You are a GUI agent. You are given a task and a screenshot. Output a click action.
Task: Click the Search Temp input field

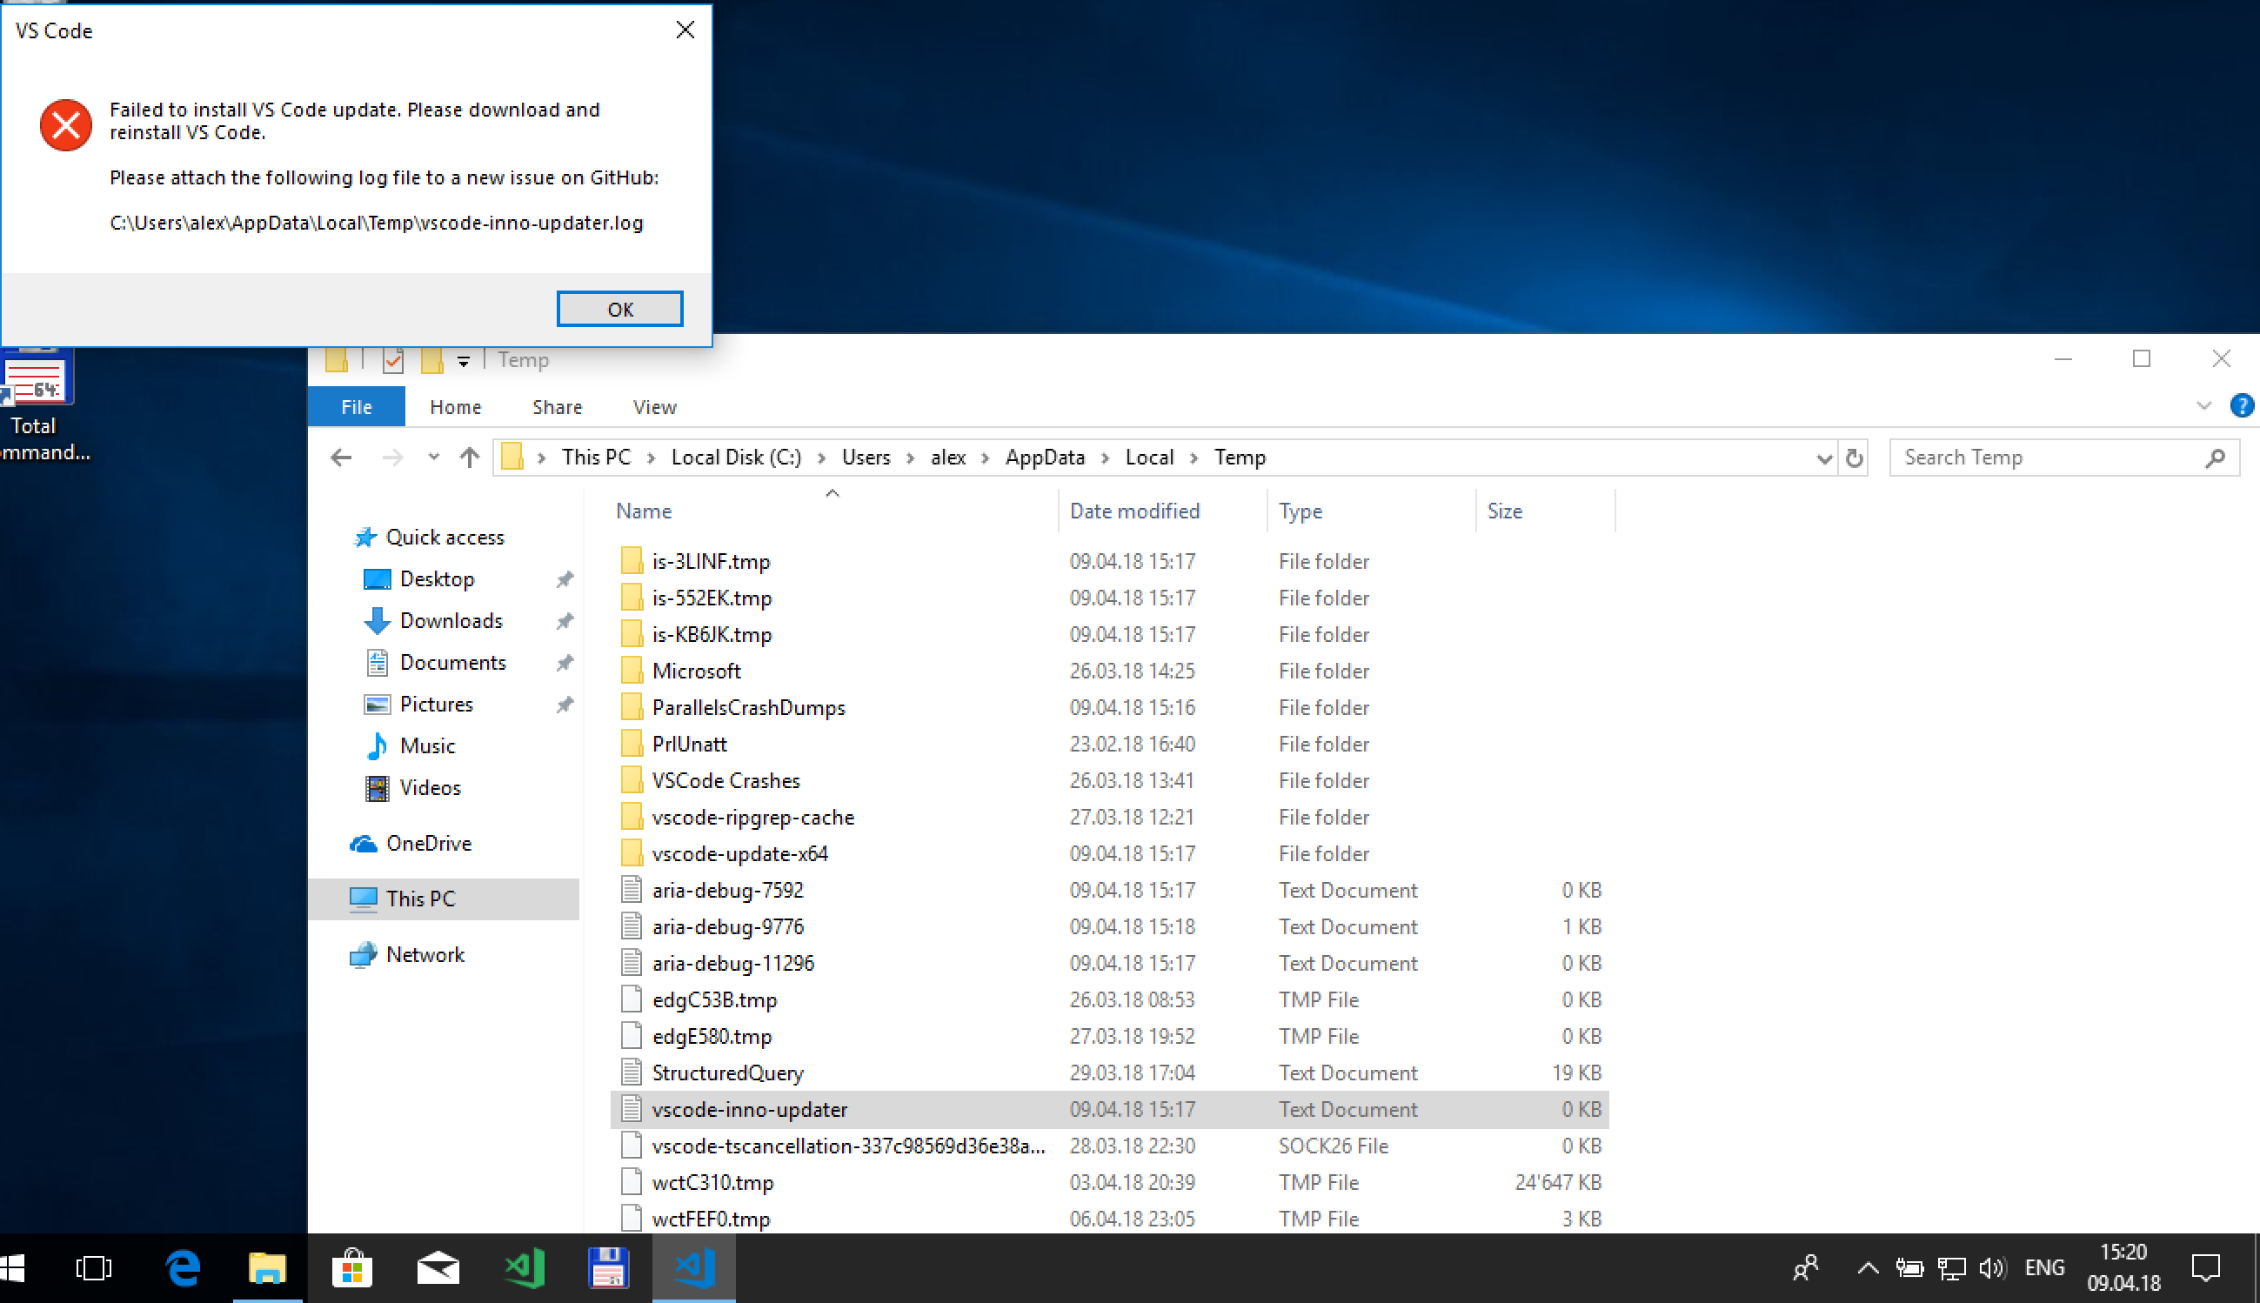click(x=2063, y=458)
